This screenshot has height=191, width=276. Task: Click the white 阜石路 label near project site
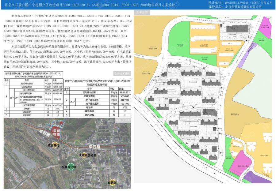[44, 134]
